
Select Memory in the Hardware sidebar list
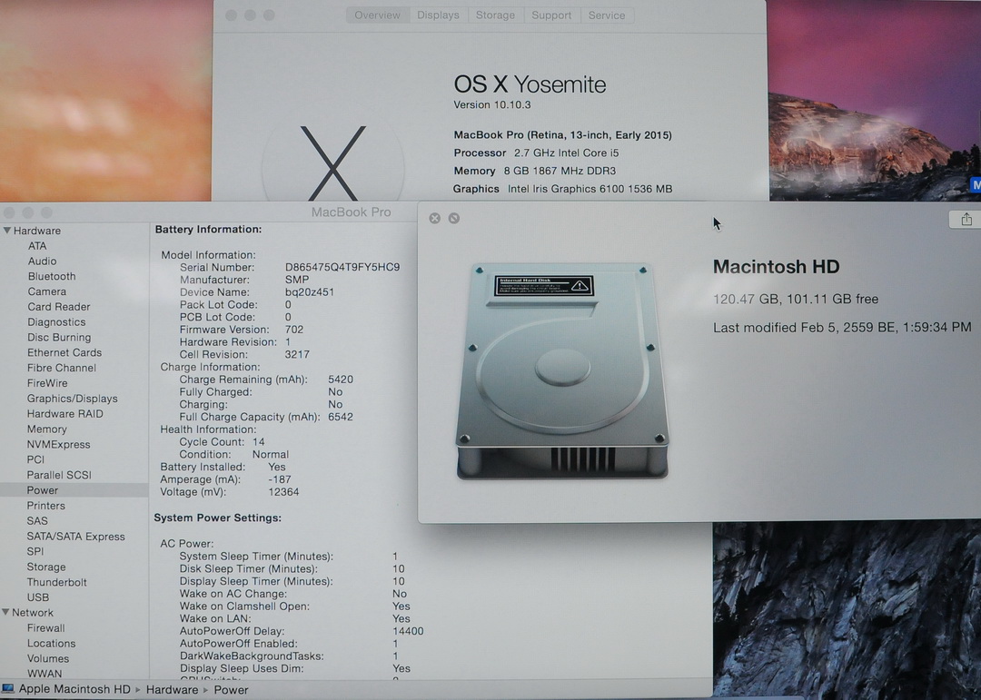(46, 429)
